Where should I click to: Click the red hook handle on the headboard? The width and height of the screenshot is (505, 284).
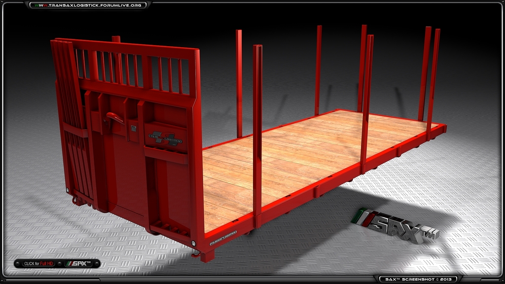point(114,118)
